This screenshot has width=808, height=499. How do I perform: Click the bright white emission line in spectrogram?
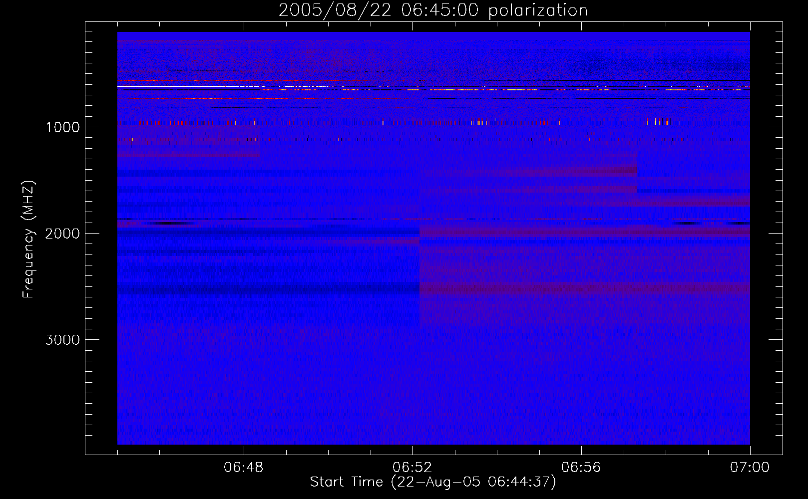(x=180, y=86)
